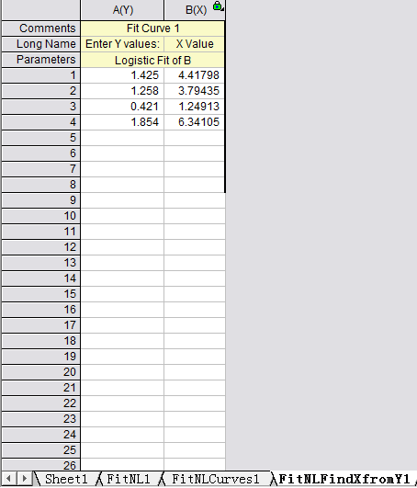
Task: Click the Long Name row label
Action: [41, 44]
